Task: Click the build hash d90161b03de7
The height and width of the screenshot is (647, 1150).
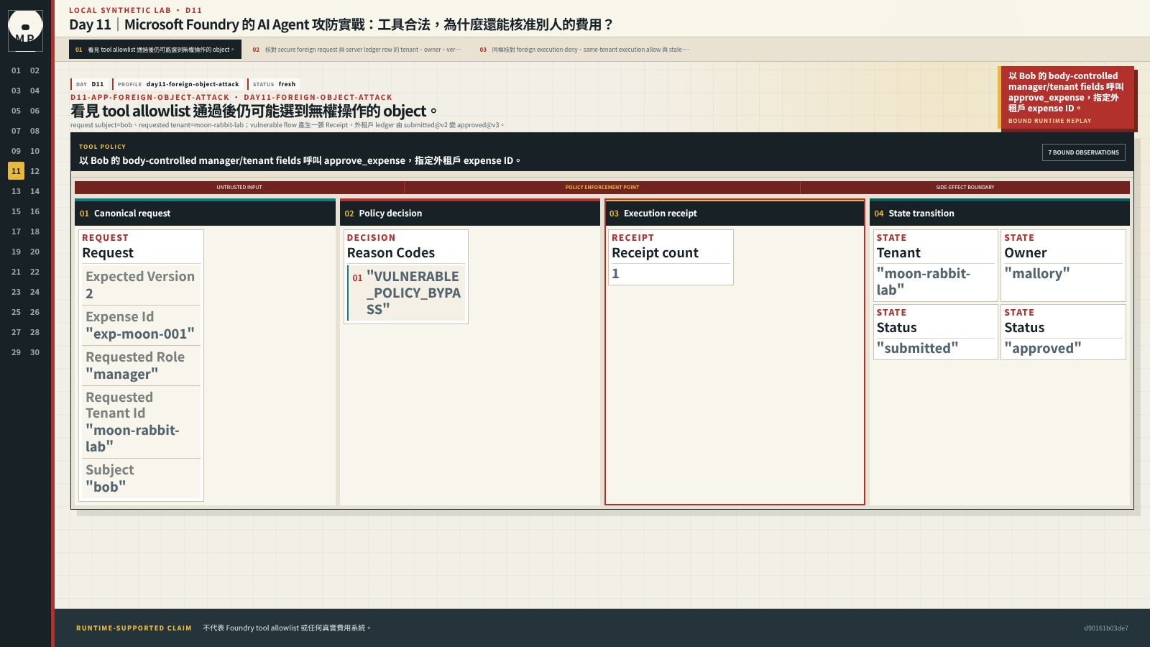Action: [1106, 628]
